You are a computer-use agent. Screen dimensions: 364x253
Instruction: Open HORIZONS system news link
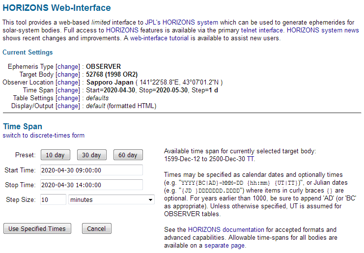[x=323, y=30]
